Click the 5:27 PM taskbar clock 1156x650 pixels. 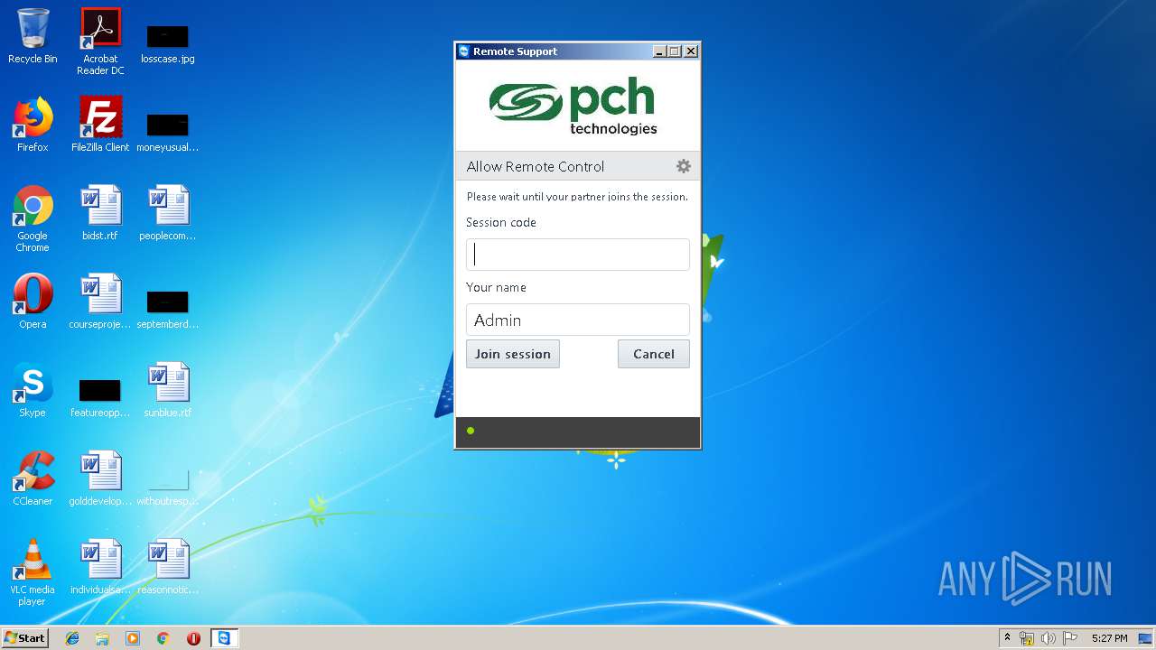tap(1109, 638)
